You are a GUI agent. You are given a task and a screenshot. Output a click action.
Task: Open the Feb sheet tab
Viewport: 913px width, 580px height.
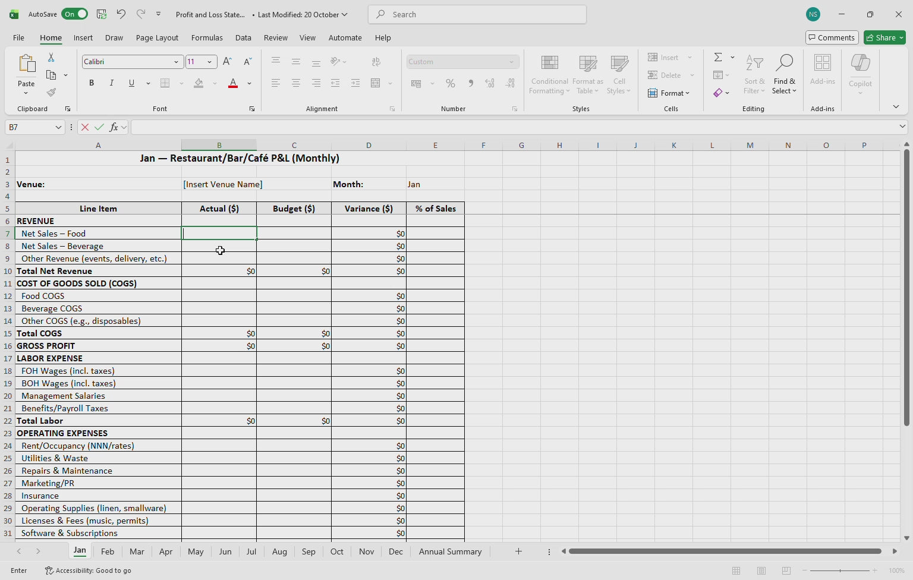(108, 551)
